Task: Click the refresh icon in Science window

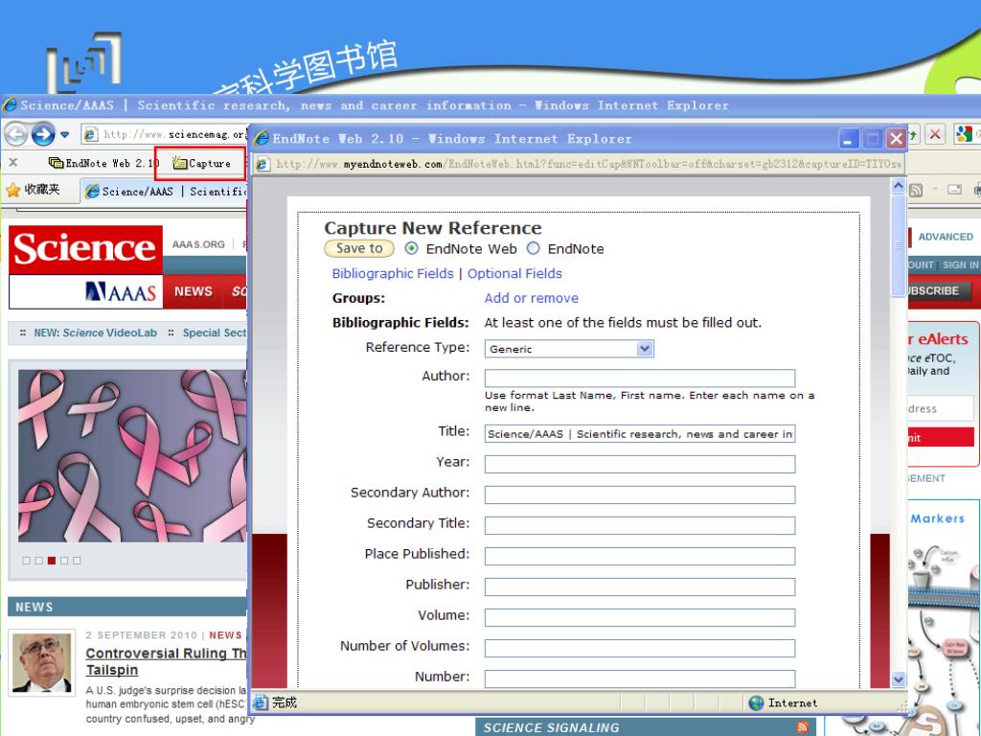Action: (x=913, y=134)
